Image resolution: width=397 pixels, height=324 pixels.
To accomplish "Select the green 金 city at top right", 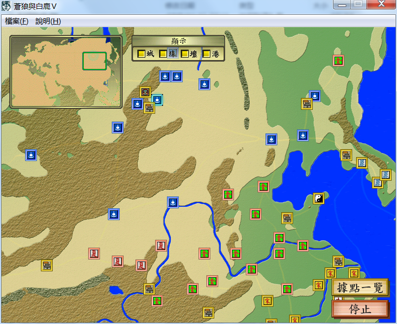I will tap(338, 61).
